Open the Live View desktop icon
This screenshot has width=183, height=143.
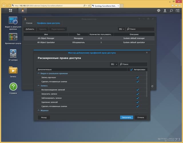13,20
